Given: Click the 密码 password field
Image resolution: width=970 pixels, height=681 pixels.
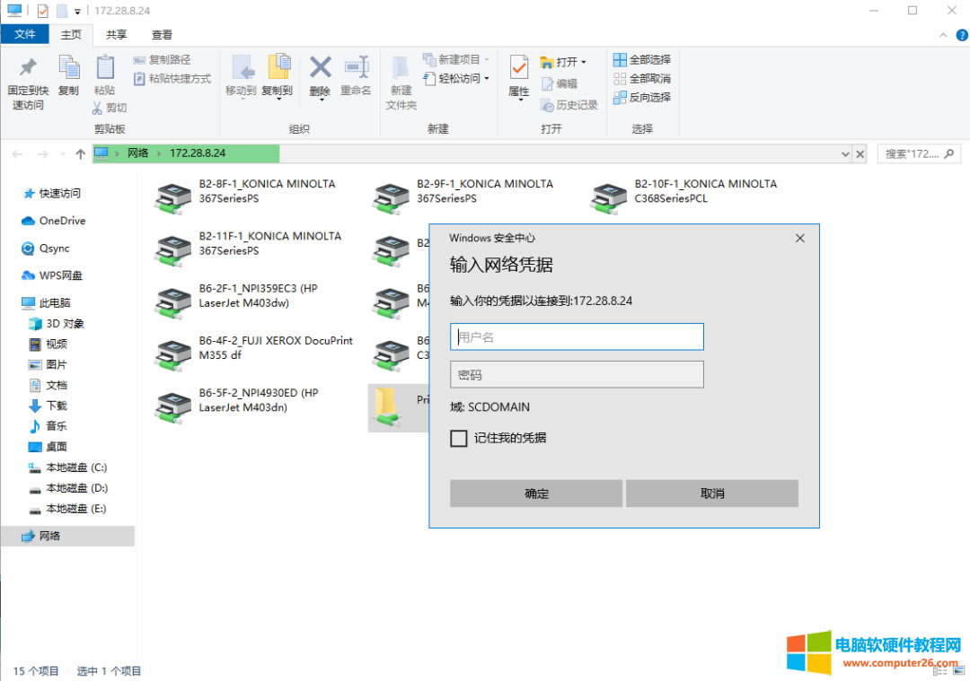Looking at the screenshot, I should coord(577,374).
